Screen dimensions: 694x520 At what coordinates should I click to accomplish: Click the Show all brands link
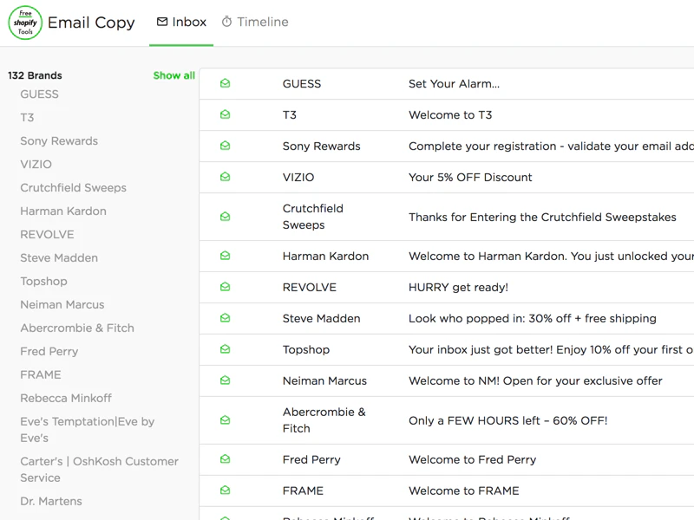click(x=174, y=75)
